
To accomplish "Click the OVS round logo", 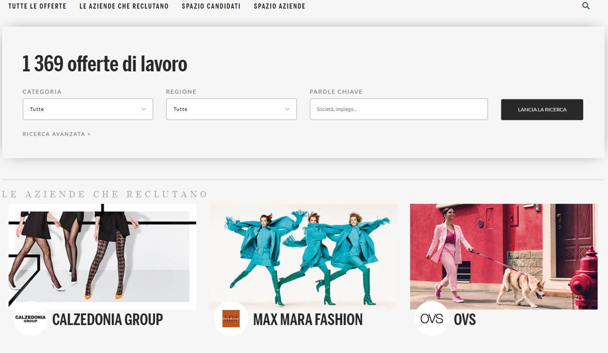I will (432, 319).
